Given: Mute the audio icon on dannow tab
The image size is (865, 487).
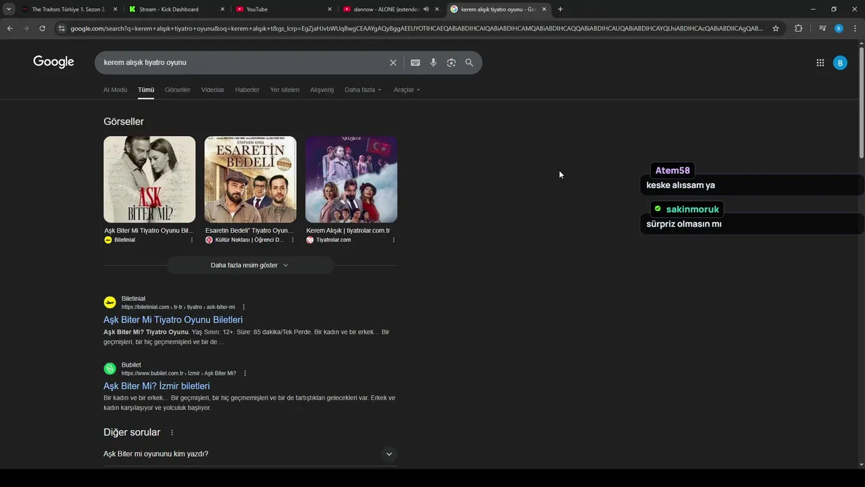Looking at the screenshot, I should tap(426, 9).
